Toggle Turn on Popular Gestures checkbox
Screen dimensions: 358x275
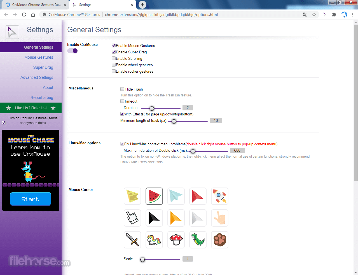coord(4,122)
